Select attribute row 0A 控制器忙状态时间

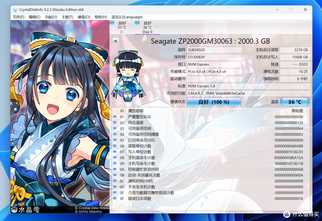point(208,169)
